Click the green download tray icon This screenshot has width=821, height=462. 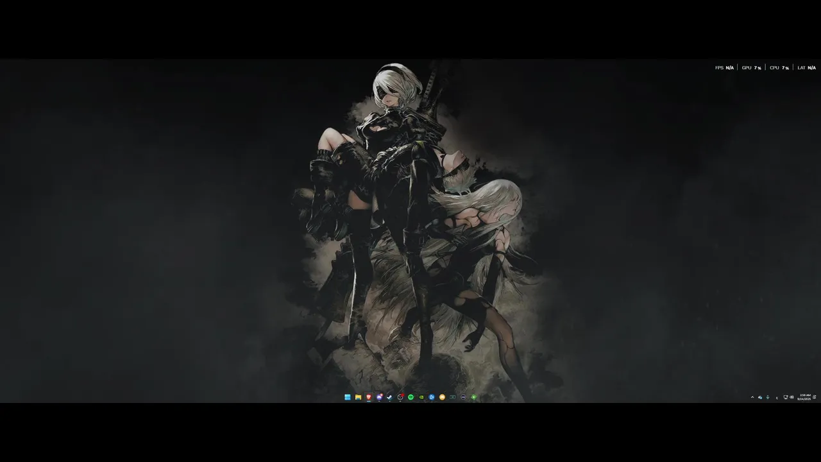[768, 397]
